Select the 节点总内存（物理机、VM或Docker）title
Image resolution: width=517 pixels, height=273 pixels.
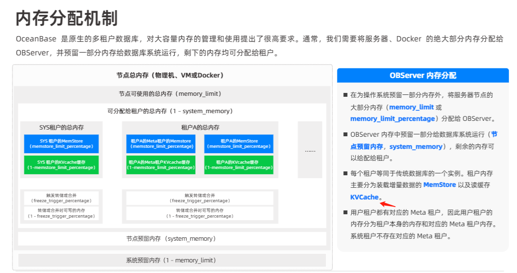click(170, 75)
